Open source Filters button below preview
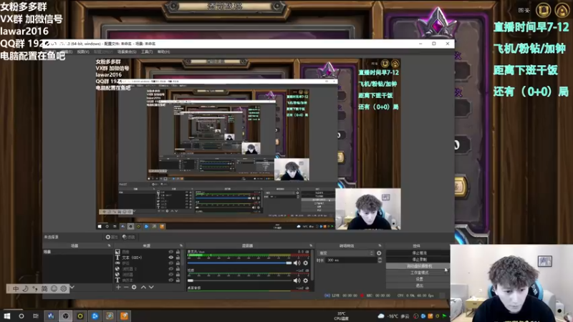The height and width of the screenshot is (322, 573). 129,237
